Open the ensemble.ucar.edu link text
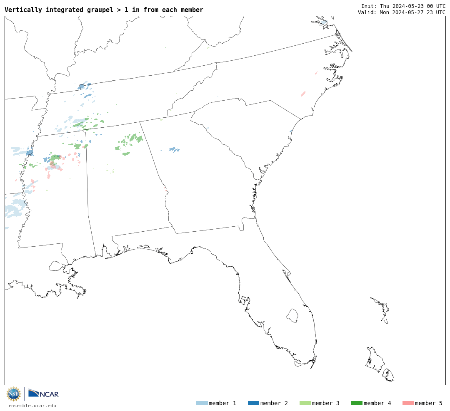Viewport: 450px width, 411px height. [32, 406]
